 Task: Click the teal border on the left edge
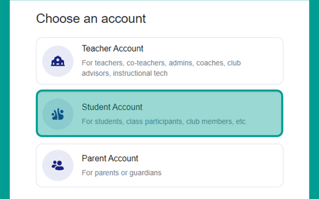[5, 99]
